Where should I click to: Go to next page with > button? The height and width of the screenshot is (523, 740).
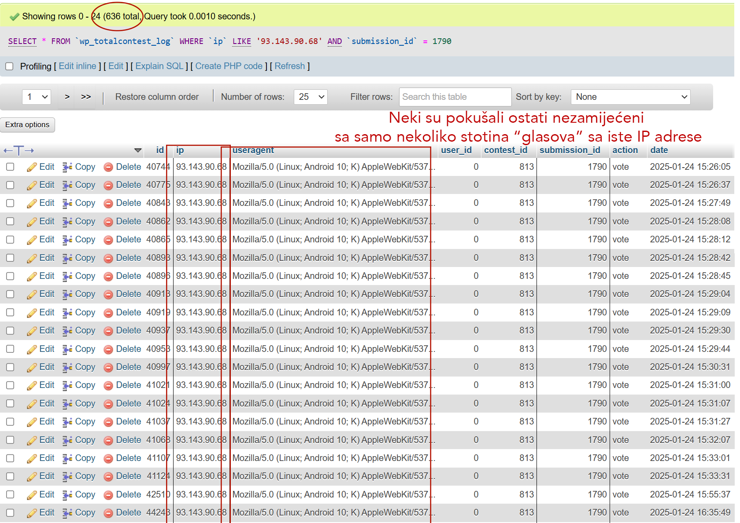(x=67, y=97)
